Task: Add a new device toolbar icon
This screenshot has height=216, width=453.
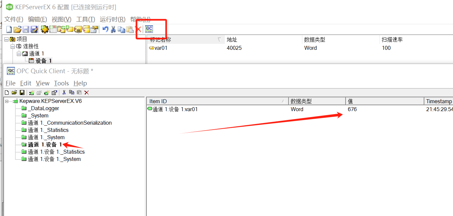Action: click(53, 29)
